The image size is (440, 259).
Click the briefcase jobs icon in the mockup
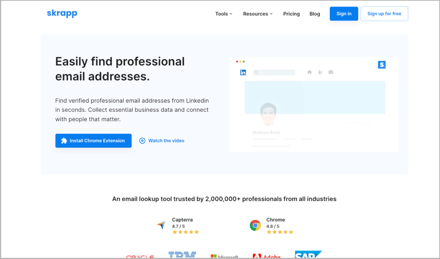coord(331,72)
